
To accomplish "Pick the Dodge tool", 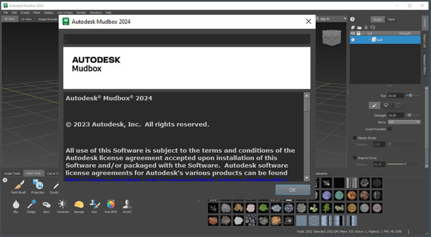I will (x=31, y=205).
